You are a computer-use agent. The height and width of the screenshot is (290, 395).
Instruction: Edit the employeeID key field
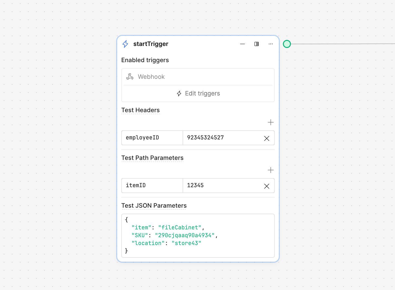pyautogui.click(x=152, y=138)
